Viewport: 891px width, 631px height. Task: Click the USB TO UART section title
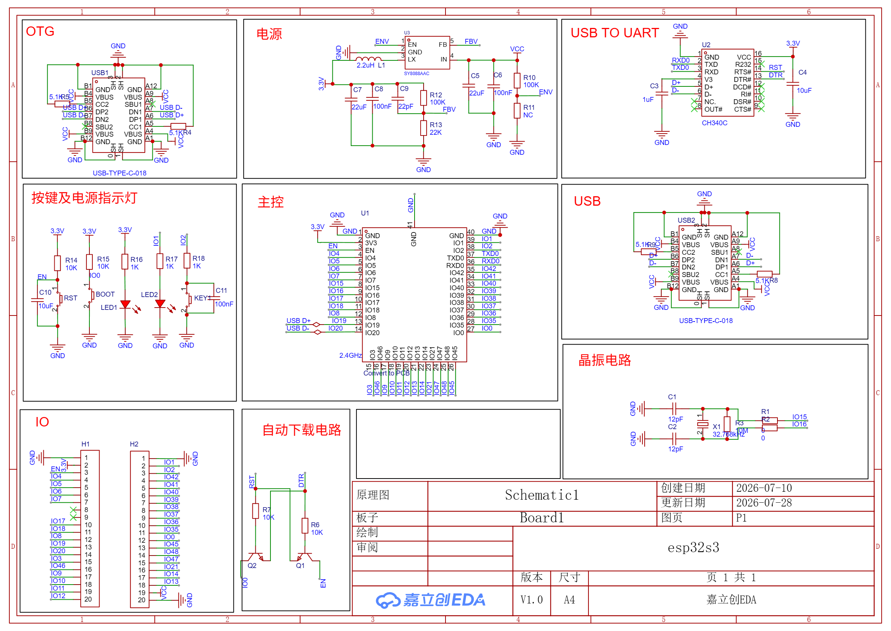click(614, 32)
